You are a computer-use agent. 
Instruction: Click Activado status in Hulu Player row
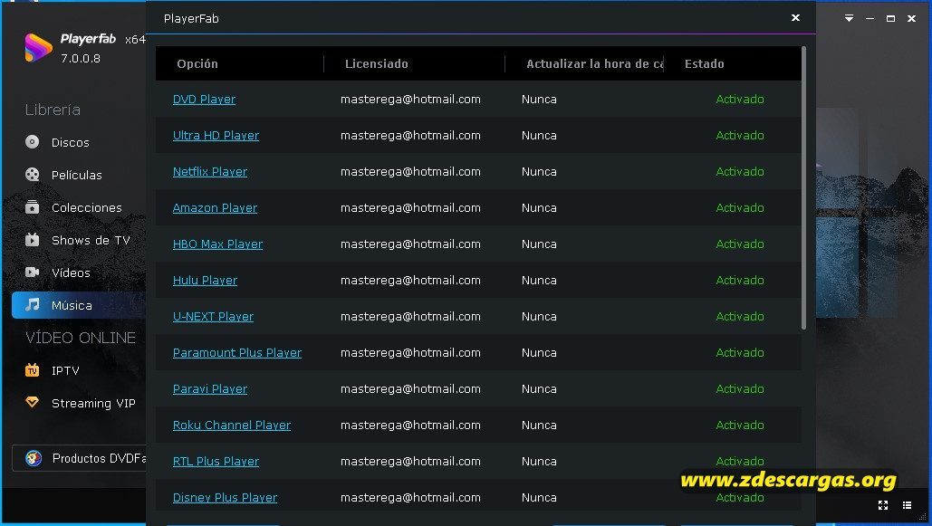(740, 281)
